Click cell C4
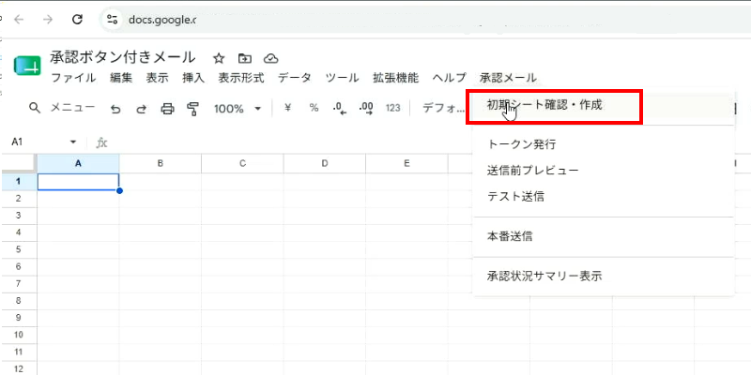The height and width of the screenshot is (375, 751). (242, 232)
